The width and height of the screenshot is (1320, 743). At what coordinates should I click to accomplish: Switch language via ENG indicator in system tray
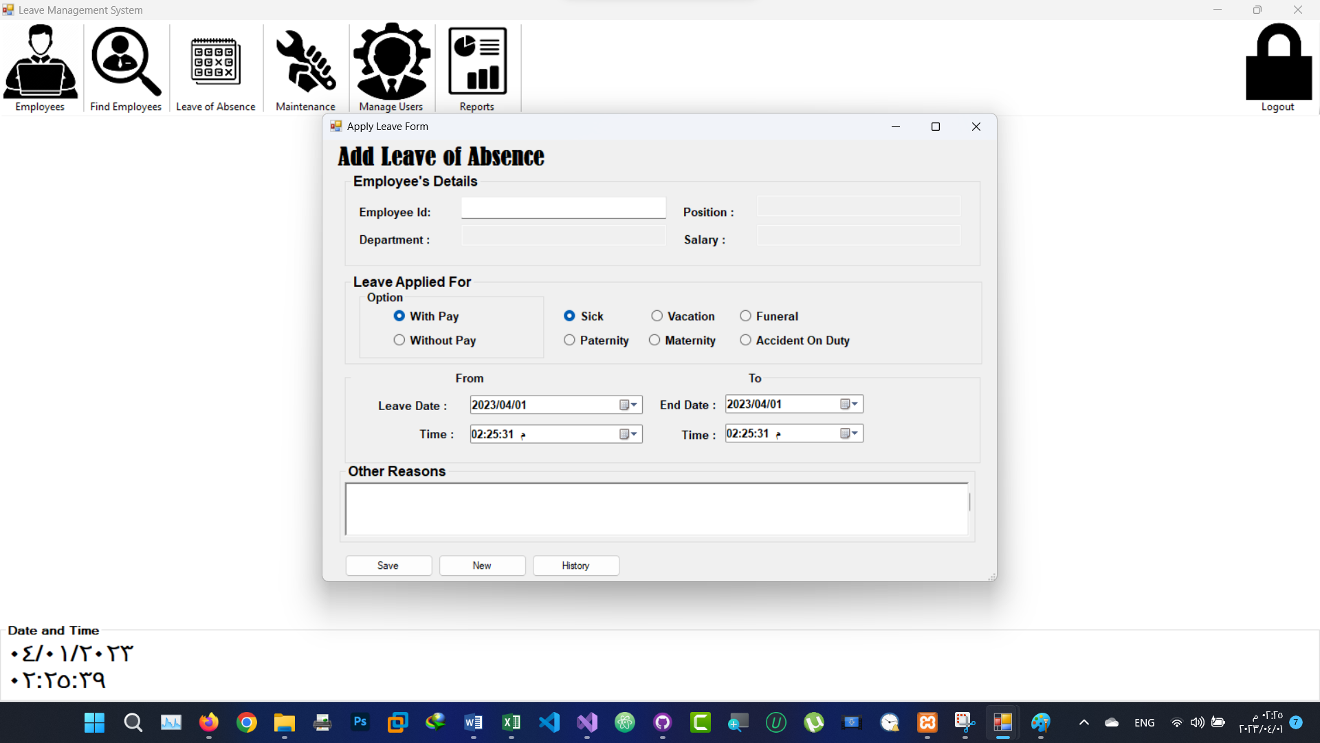pyautogui.click(x=1144, y=722)
